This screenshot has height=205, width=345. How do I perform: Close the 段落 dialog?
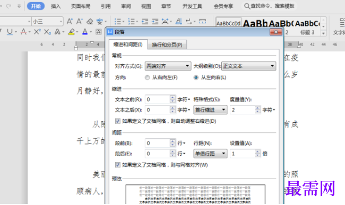276,32
